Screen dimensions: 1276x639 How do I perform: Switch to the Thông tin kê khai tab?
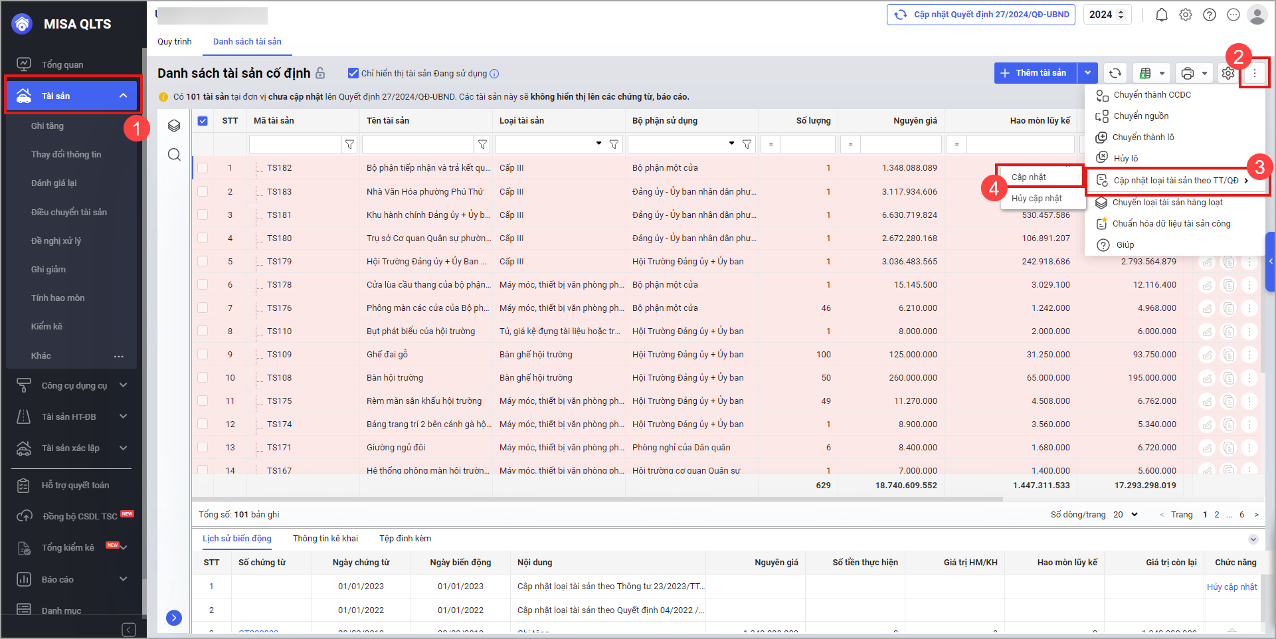pos(325,538)
